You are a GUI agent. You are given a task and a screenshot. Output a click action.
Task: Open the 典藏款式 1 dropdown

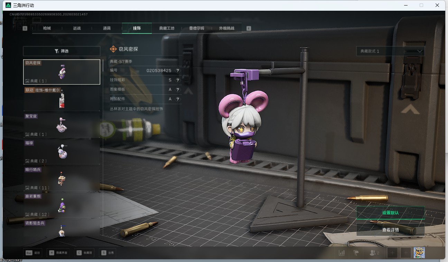click(x=390, y=51)
